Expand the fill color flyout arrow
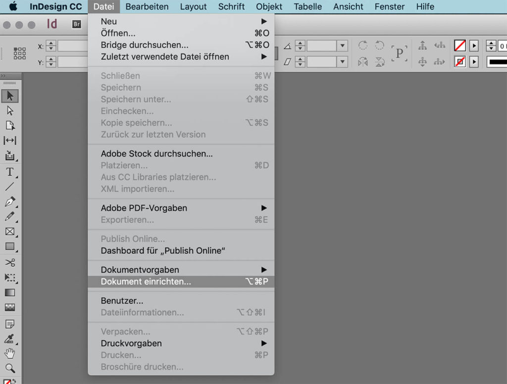This screenshot has width=507, height=384. (x=474, y=46)
